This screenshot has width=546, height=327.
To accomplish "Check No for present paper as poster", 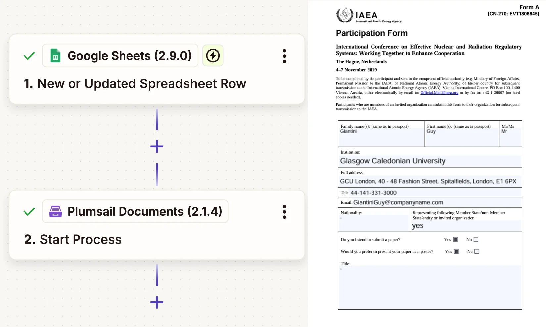I will (477, 252).
